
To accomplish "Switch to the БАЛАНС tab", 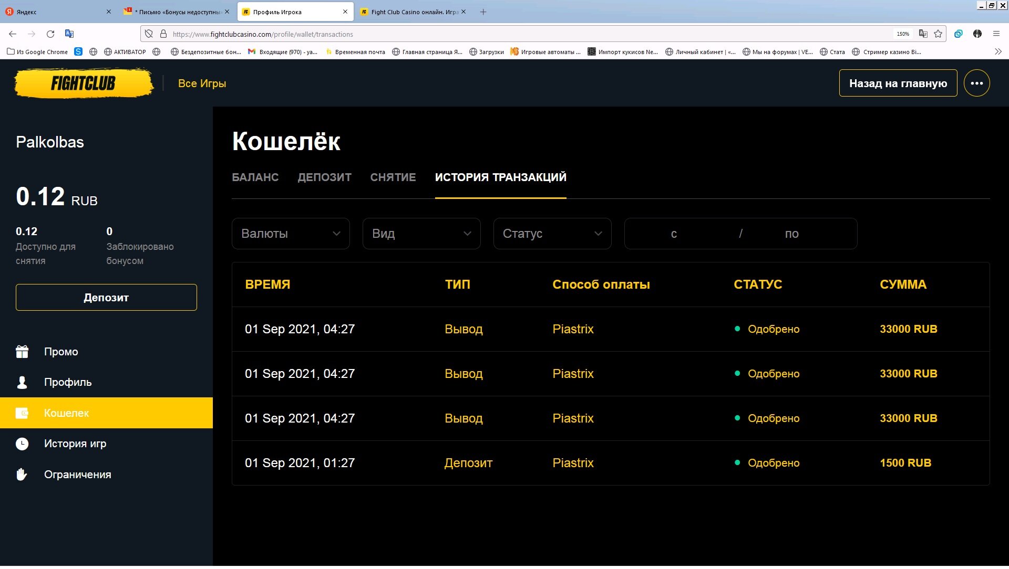I will point(255,177).
